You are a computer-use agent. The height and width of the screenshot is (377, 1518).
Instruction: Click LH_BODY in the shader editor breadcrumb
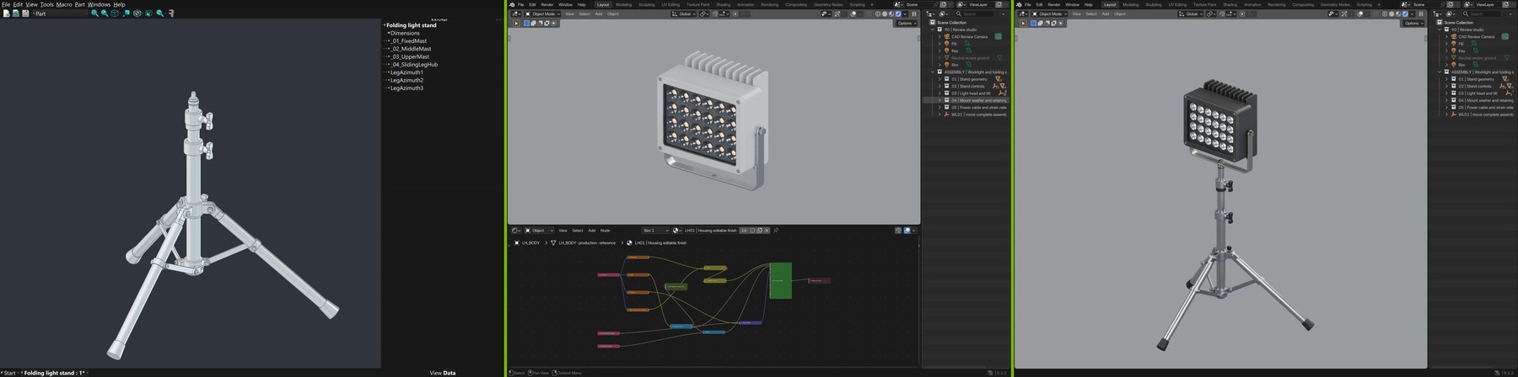530,242
